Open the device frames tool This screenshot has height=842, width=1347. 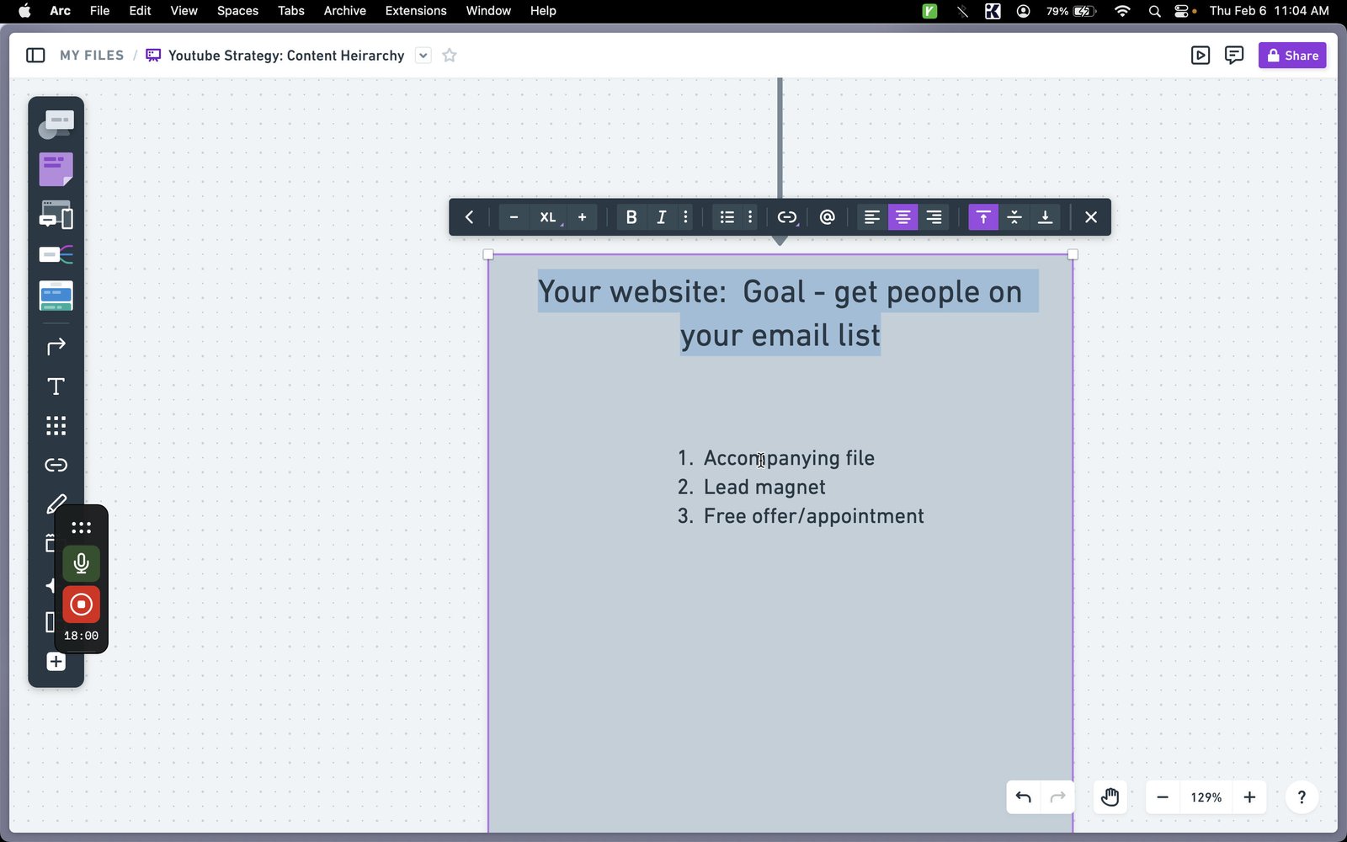[x=56, y=215]
